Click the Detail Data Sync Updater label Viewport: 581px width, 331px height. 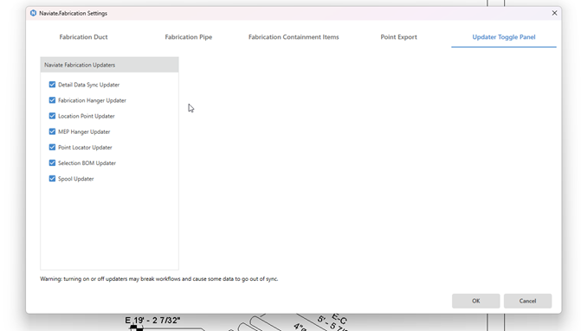pyautogui.click(x=88, y=85)
